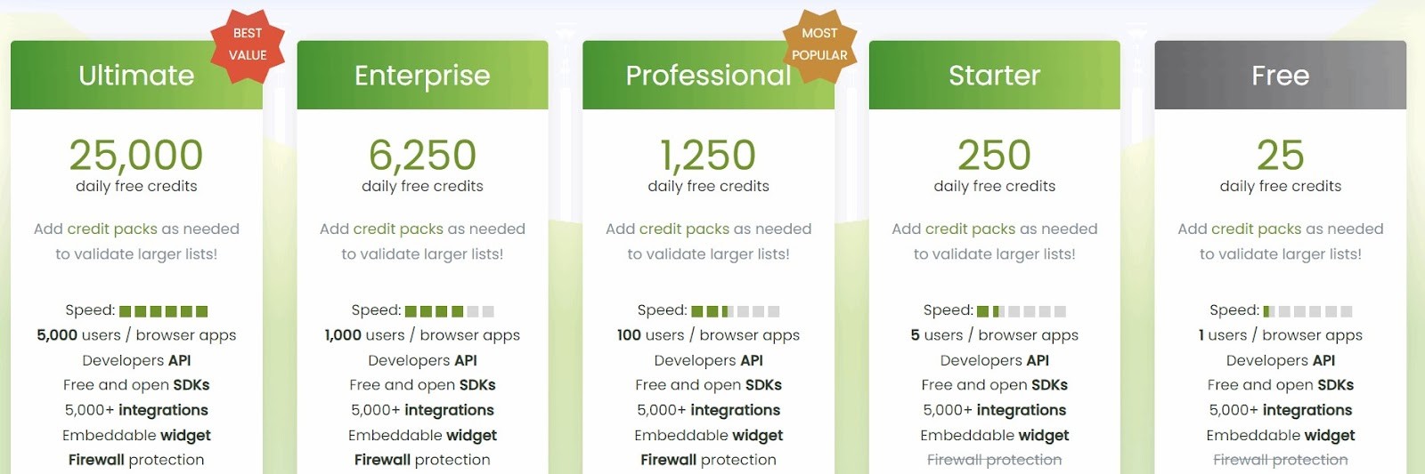Click the Free plan speed indicator bars
This screenshot has height=474, width=1425.
[x=1307, y=311]
